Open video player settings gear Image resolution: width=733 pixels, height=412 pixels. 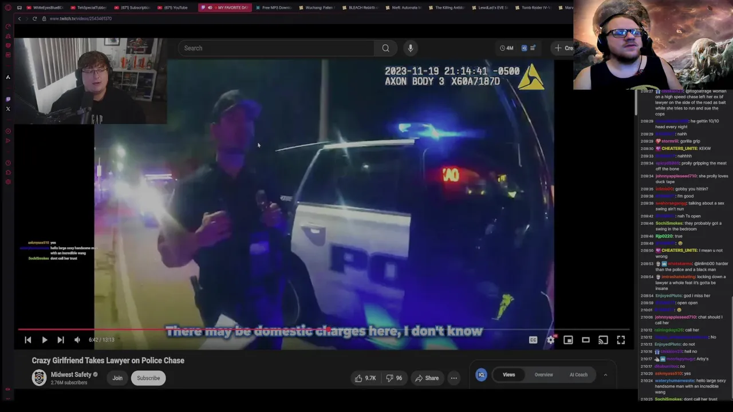coord(550,340)
